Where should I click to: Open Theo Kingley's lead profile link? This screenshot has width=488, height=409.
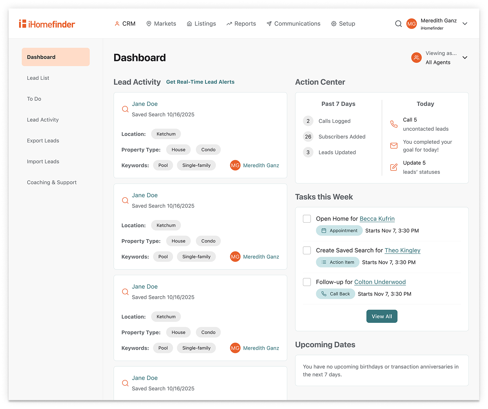tap(402, 251)
